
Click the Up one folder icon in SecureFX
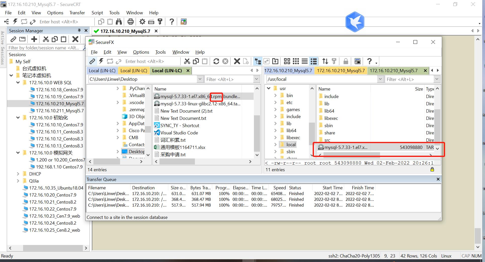coord(275,61)
